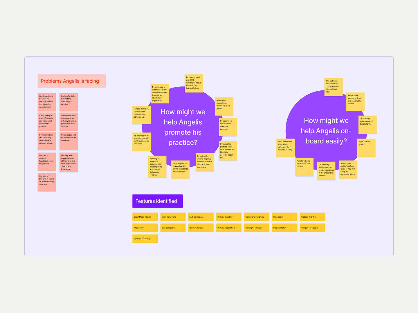The height and width of the screenshot is (313, 418).
Task: Click the 'SMS Campaigns' feature tag
Action: click(201, 217)
